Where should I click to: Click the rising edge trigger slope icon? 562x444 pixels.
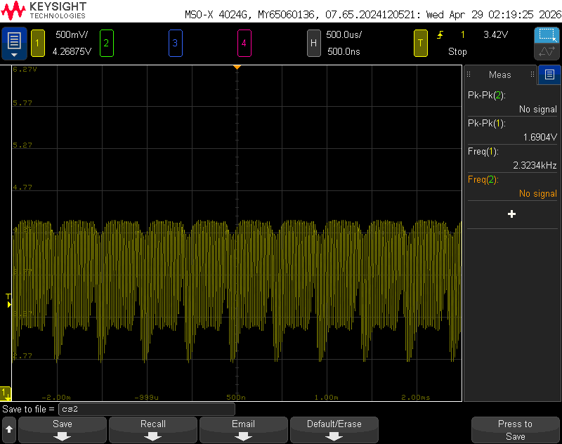440,34
